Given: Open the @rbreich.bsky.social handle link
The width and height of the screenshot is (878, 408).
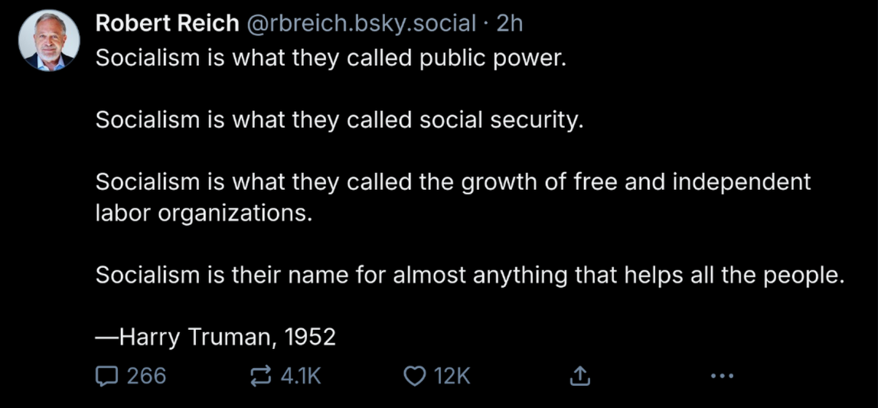Looking at the screenshot, I should point(361,24).
